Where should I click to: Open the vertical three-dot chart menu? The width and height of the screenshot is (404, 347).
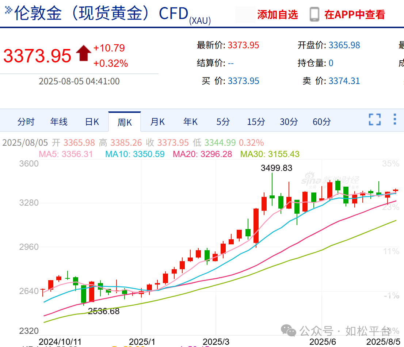click(395, 119)
